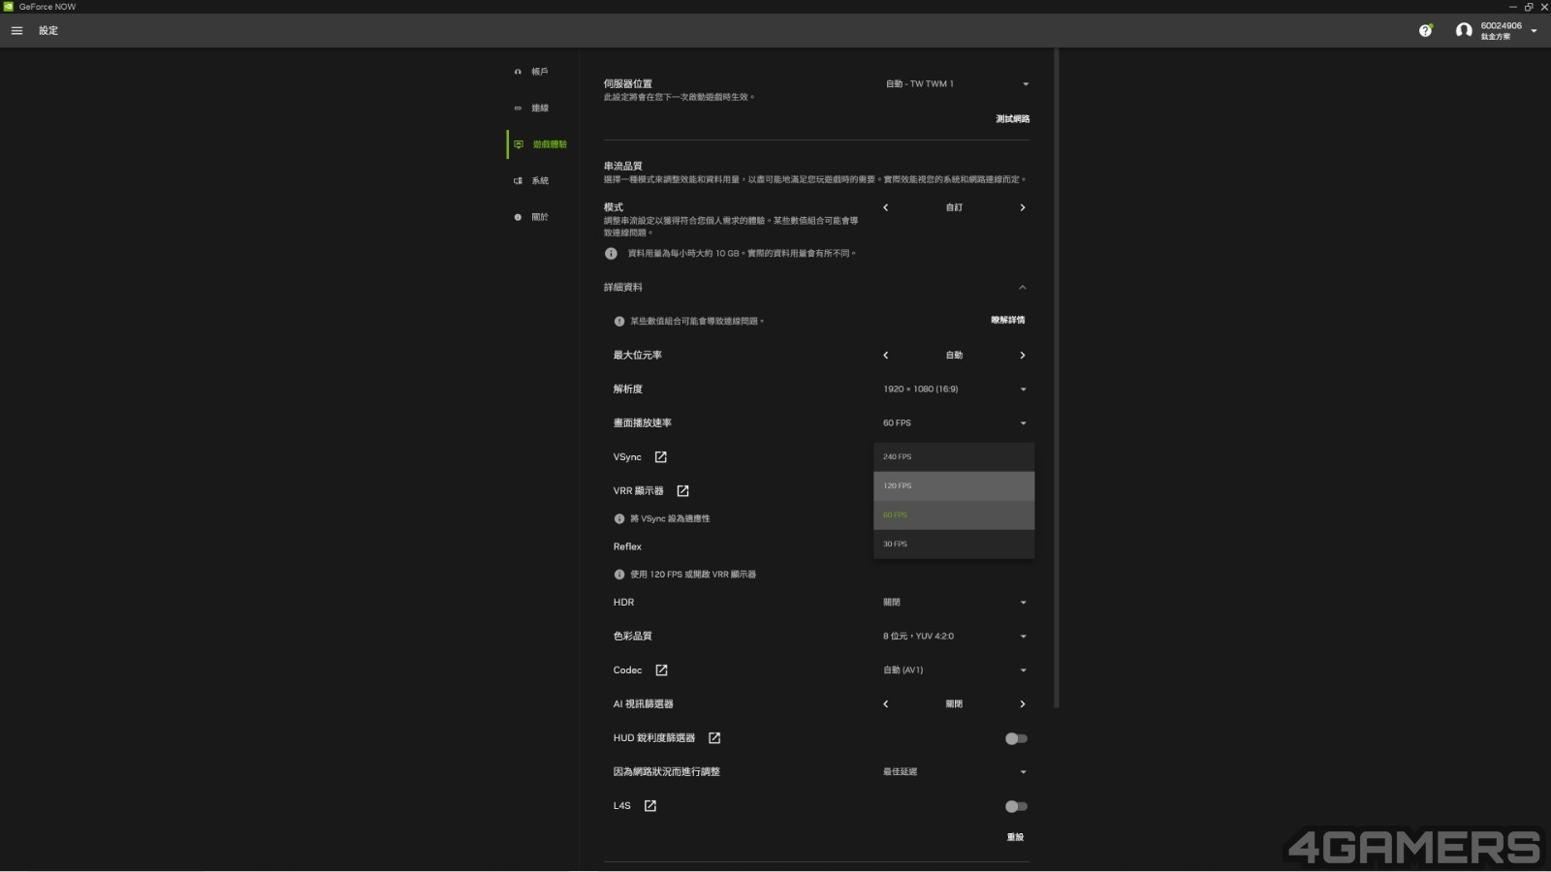Screen dimensions: 1551x872
Task: Select 240 FPS from the frame rate list
Action: [x=954, y=457]
